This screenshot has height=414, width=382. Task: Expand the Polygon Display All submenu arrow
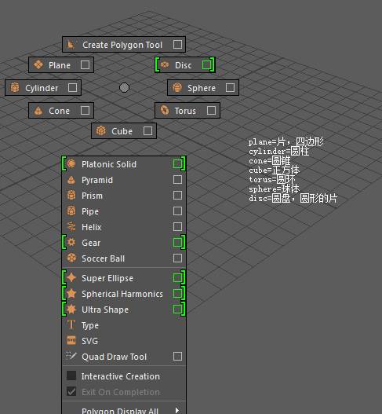177,410
